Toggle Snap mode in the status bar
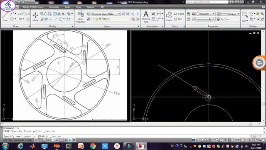This screenshot has height=150, width=266. 36,140
